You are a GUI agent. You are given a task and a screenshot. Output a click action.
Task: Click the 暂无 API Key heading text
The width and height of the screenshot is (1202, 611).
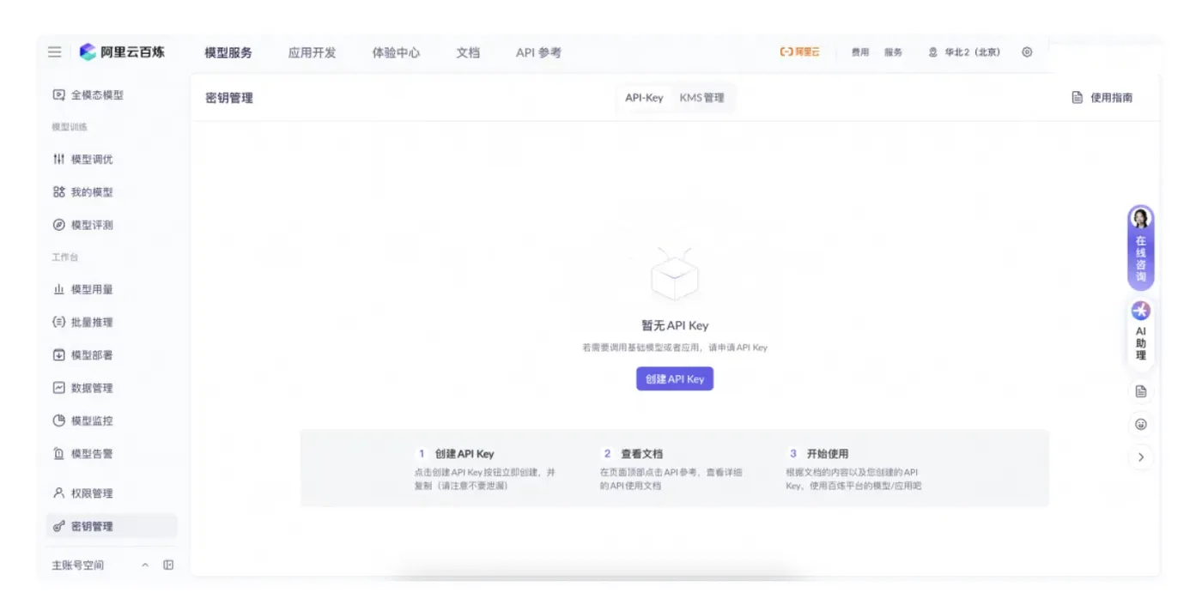(x=675, y=326)
